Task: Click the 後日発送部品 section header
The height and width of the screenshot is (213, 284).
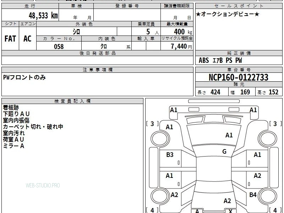Action: point(97,53)
